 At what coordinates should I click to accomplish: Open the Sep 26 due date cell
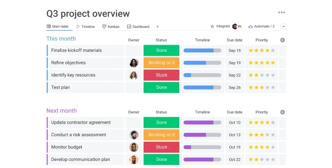tap(235, 87)
